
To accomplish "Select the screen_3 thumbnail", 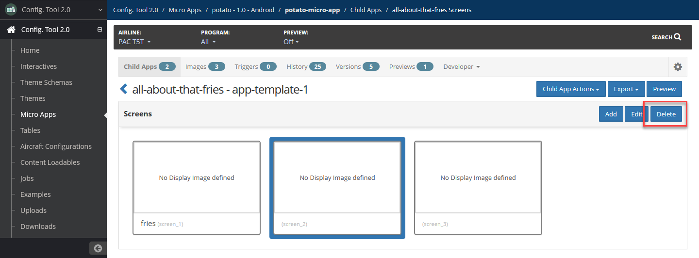I will point(478,188).
